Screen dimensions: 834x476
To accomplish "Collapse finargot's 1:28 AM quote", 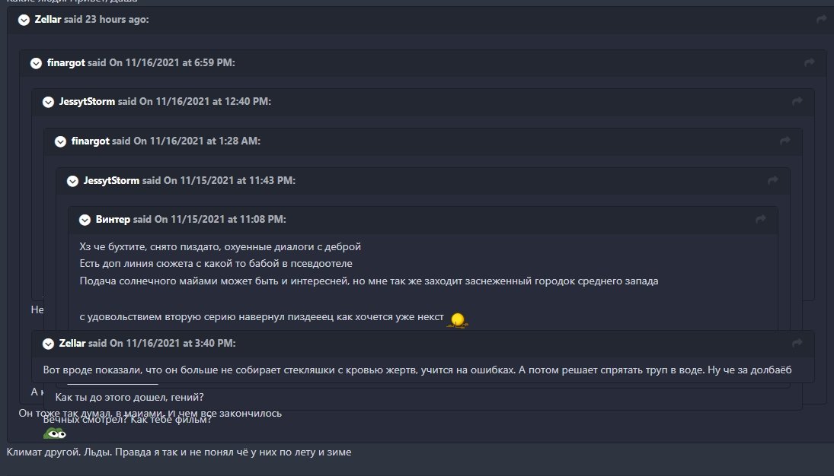I will coord(60,141).
